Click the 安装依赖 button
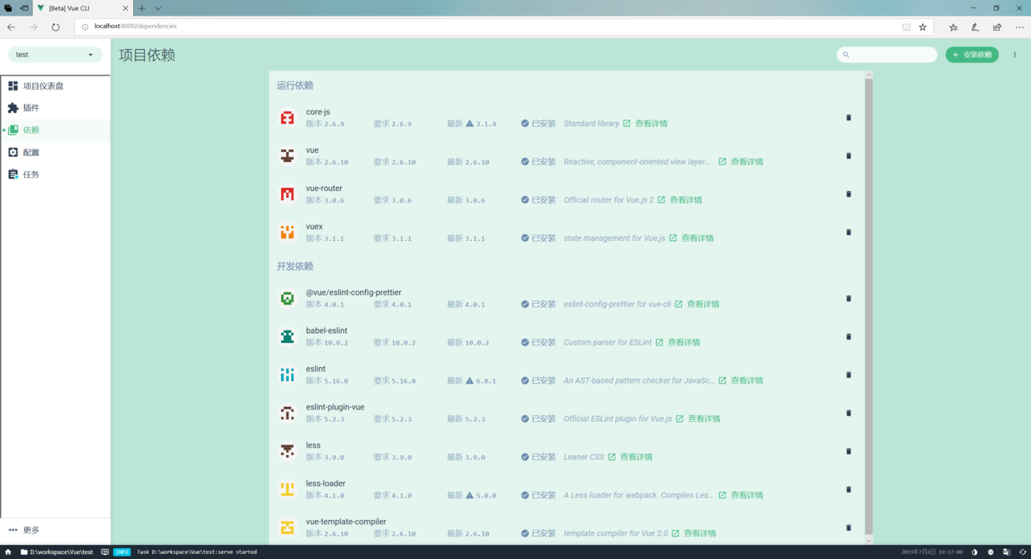Screen dimensions: 1031x559 pyautogui.click(x=972, y=55)
